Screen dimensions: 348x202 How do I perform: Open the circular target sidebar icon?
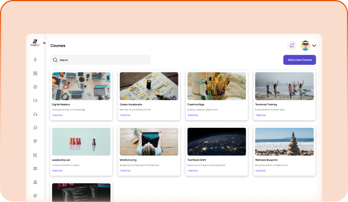pyautogui.click(x=35, y=87)
